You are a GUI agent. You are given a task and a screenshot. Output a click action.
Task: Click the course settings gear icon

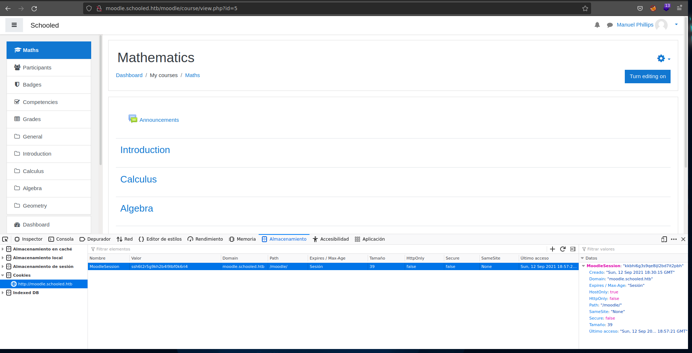[661, 59]
